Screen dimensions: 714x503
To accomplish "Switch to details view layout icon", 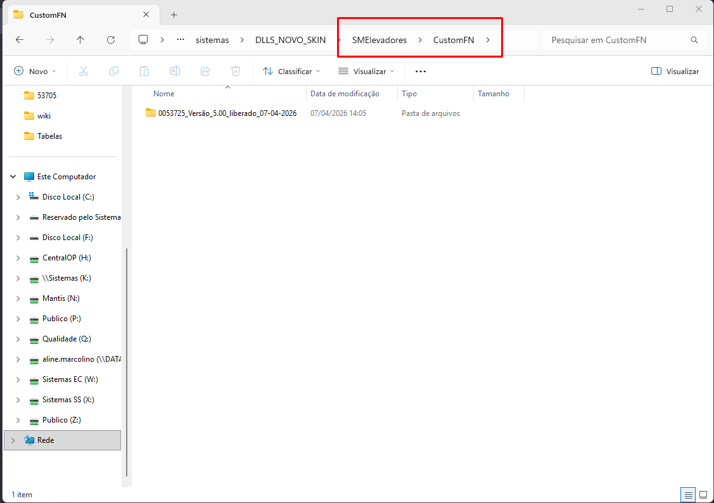I will point(688,494).
